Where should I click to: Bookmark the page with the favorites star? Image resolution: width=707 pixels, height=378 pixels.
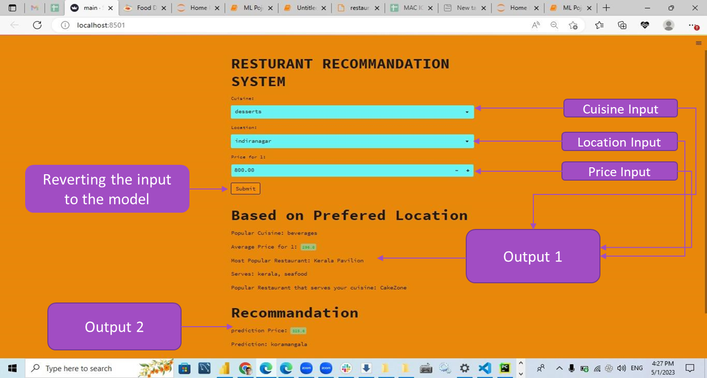coord(573,25)
